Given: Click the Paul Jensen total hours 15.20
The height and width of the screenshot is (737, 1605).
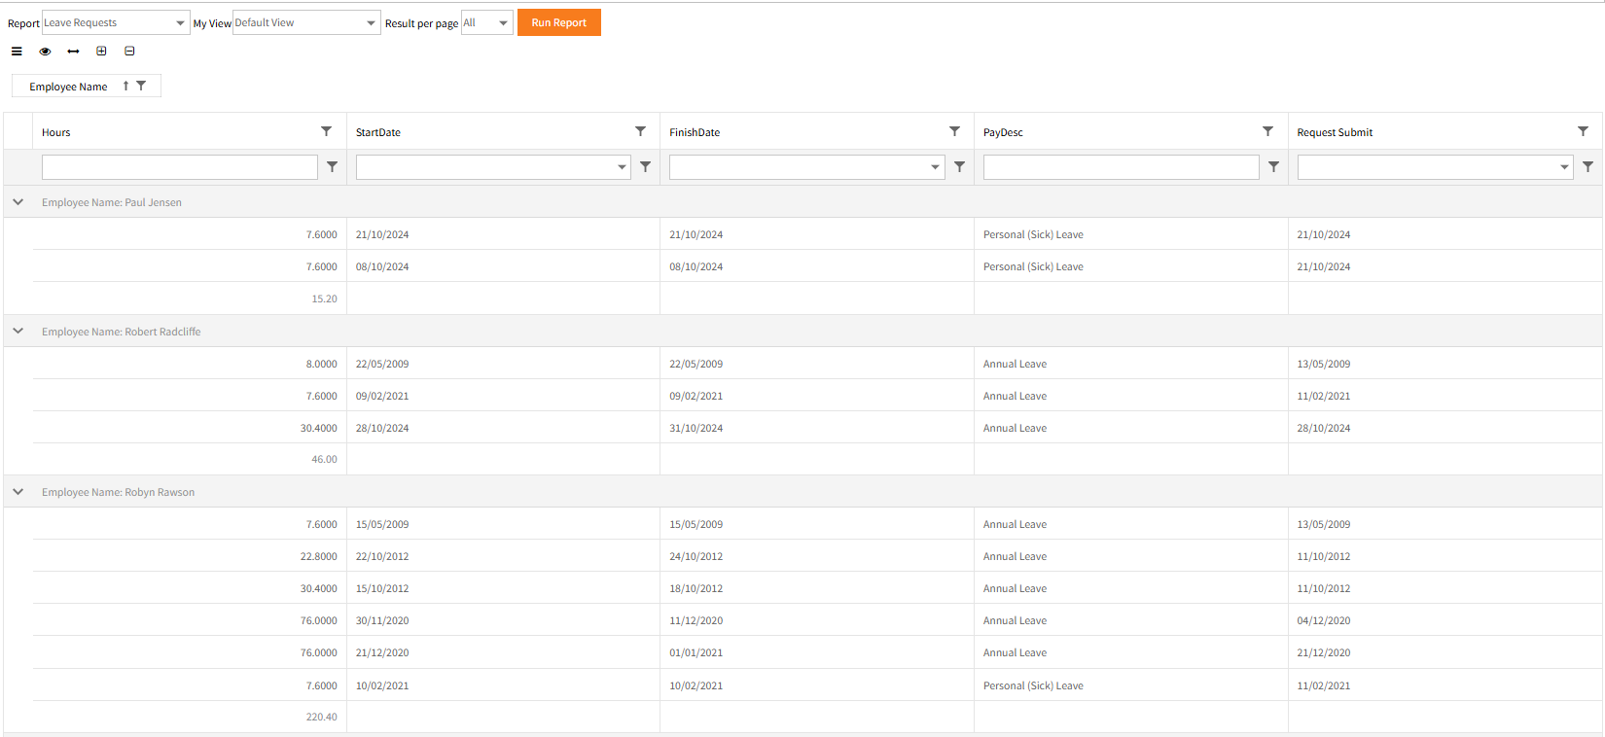Looking at the screenshot, I should click(x=324, y=298).
